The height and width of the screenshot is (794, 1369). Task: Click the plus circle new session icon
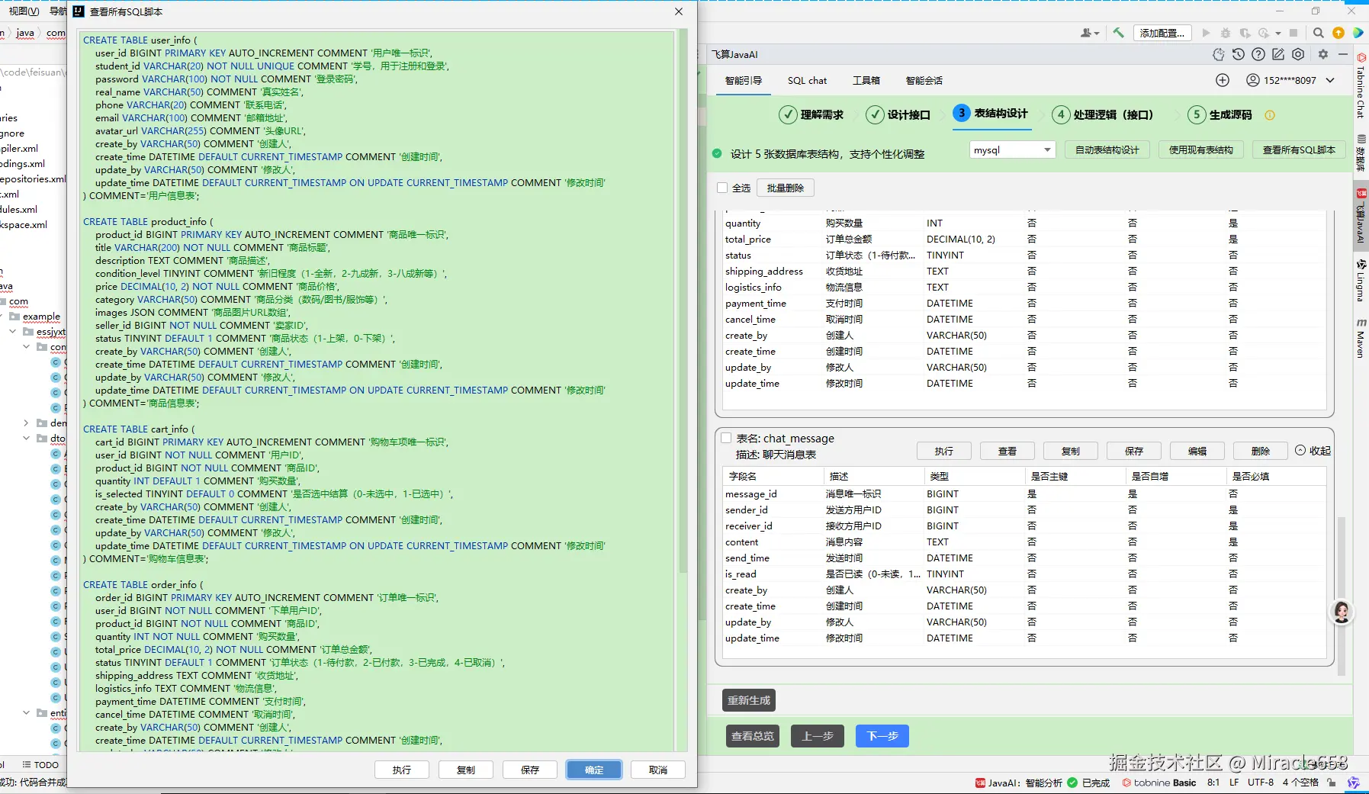point(1223,80)
